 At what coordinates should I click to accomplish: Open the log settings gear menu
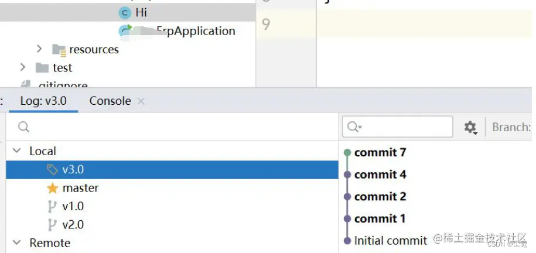coord(470,128)
